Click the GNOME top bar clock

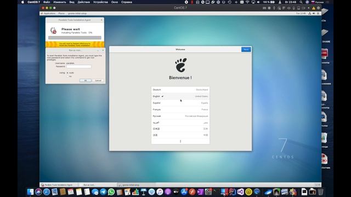(x=301, y=14)
